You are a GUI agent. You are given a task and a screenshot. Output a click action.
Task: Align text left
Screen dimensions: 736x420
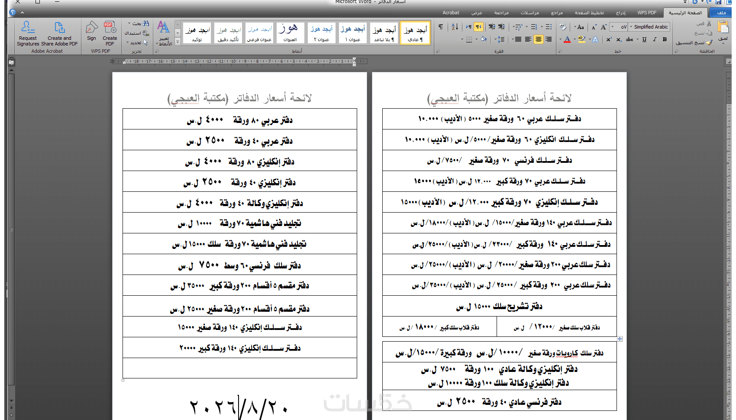[x=528, y=39]
